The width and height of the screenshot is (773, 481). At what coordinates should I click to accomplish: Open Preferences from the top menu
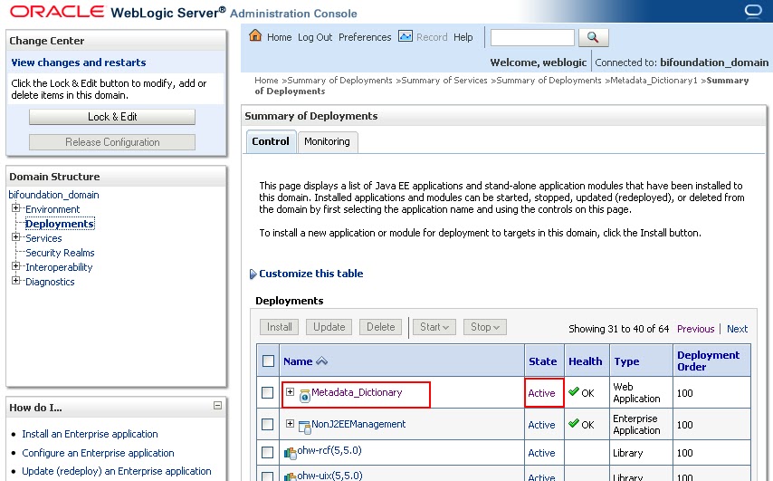365,37
